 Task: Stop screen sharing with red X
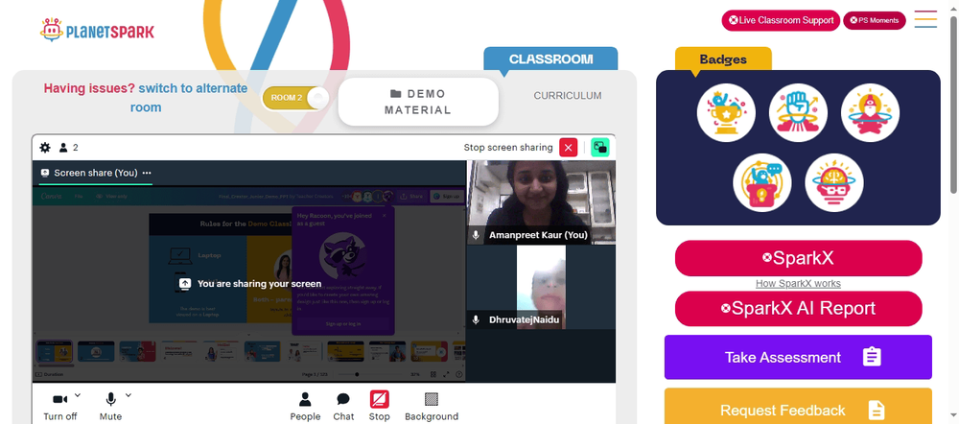568,148
